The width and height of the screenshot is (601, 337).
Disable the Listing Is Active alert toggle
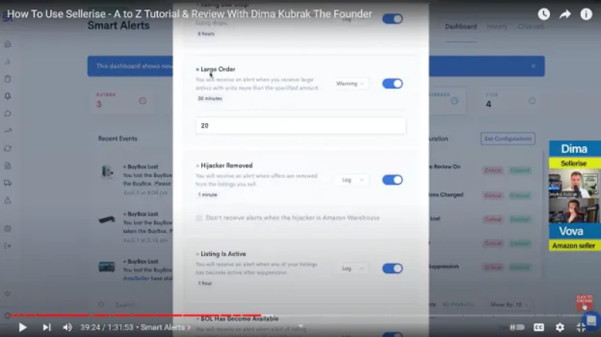(x=392, y=268)
